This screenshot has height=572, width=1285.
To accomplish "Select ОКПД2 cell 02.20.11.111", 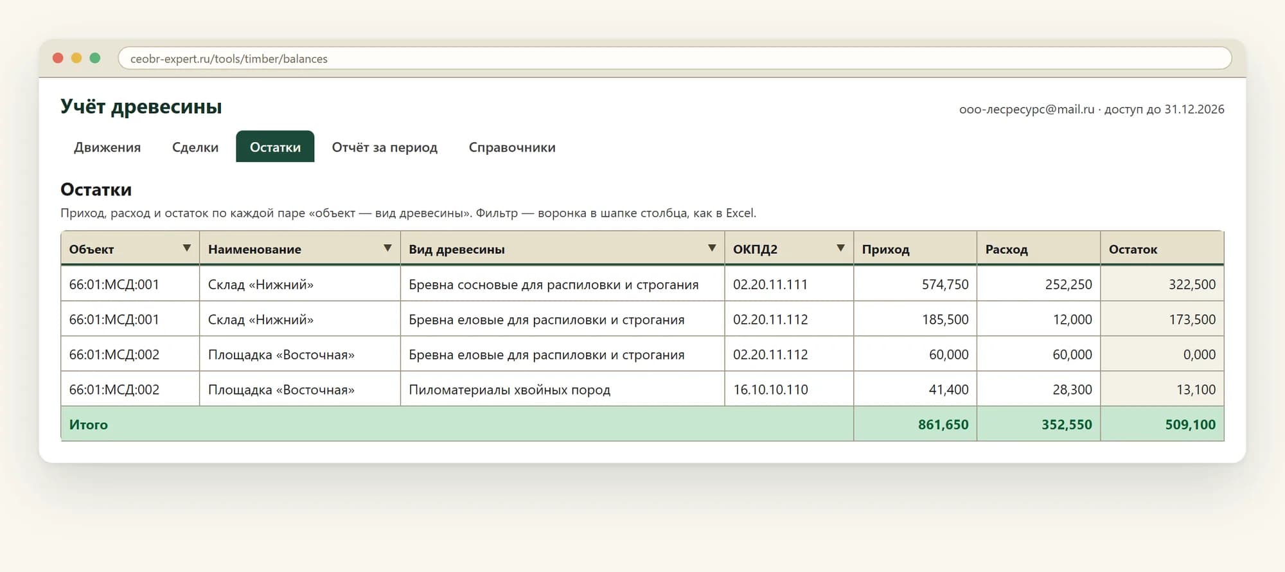I will tap(789, 284).
